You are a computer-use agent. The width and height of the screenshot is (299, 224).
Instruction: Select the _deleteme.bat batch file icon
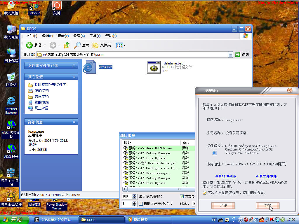pos(154,67)
